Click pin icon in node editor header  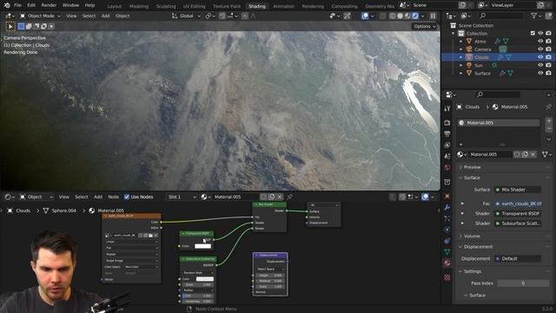tap(289, 197)
